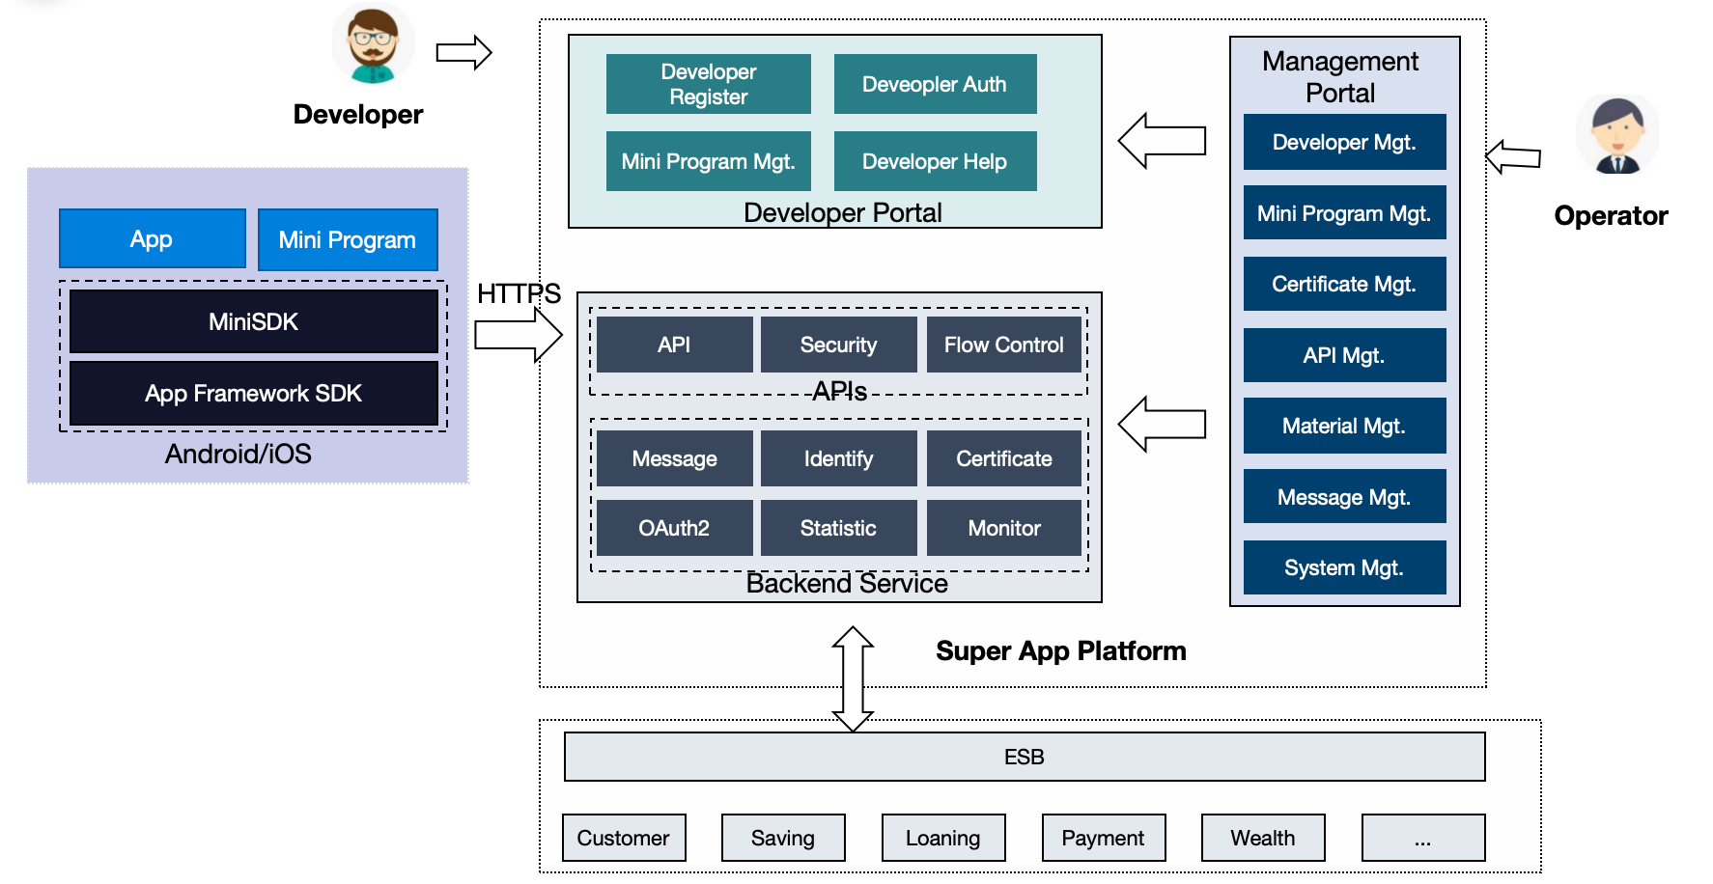1713x884 pixels.
Task: Select the Payment box
Action: click(1104, 838)
